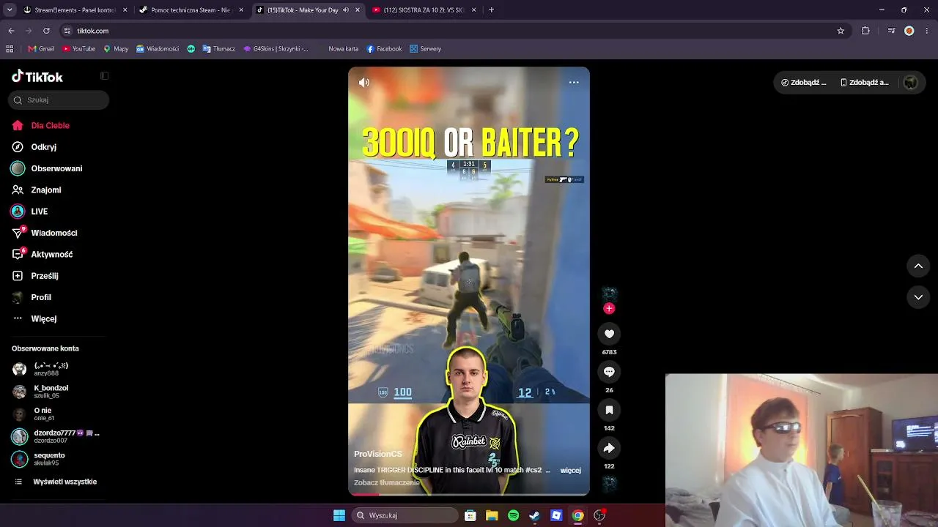Open the Gmail bookmark
Viewport: 938px width, 527px height.
(41, 49)
